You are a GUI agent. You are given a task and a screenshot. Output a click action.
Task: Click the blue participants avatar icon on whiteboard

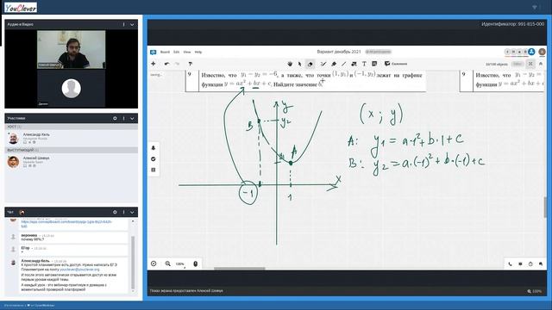click(531, 52)
